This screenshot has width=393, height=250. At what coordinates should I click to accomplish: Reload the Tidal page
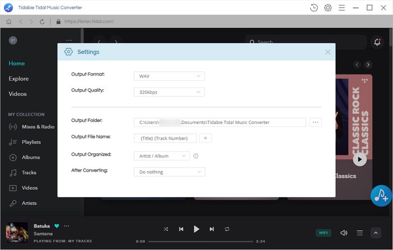click(42, 22)
